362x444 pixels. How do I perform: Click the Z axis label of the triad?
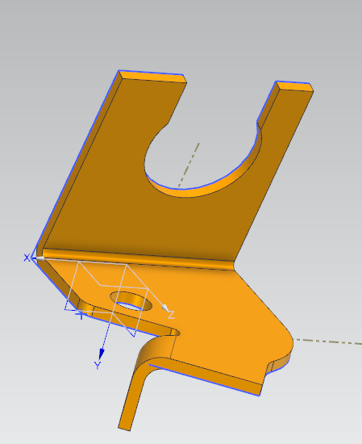point(172,315)
